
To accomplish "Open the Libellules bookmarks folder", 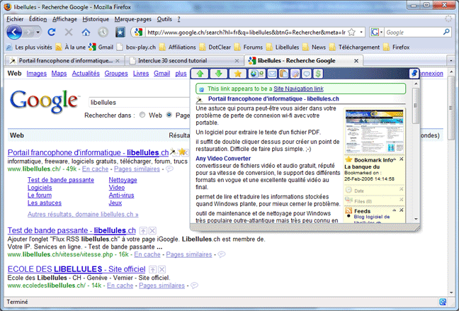I will pos(283,47).
